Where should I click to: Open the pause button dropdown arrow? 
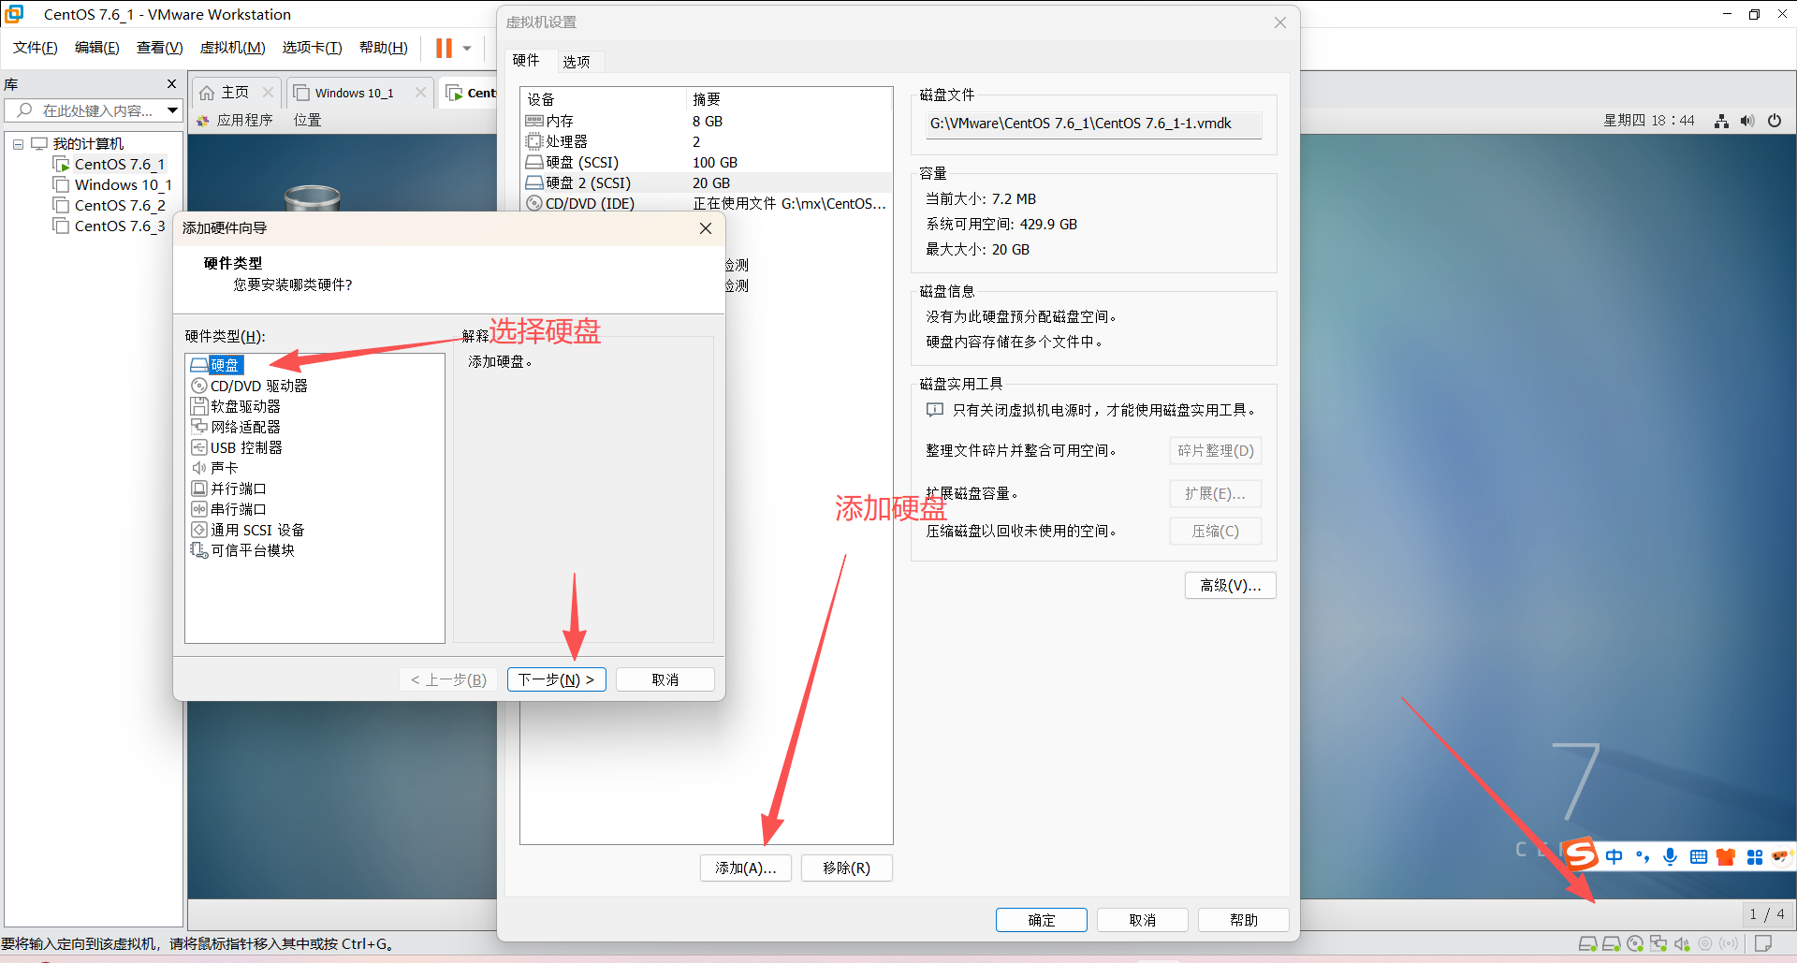(x=465, y=48)
